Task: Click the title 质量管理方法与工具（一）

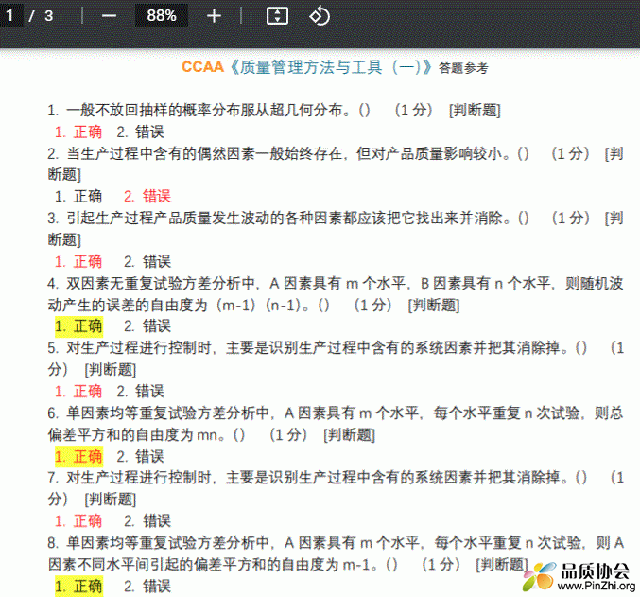Action: 331,67
